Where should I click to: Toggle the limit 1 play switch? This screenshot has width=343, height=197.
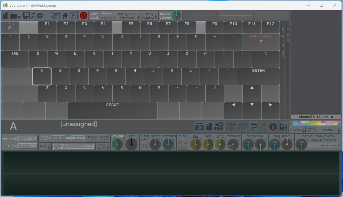pos(108,147)
